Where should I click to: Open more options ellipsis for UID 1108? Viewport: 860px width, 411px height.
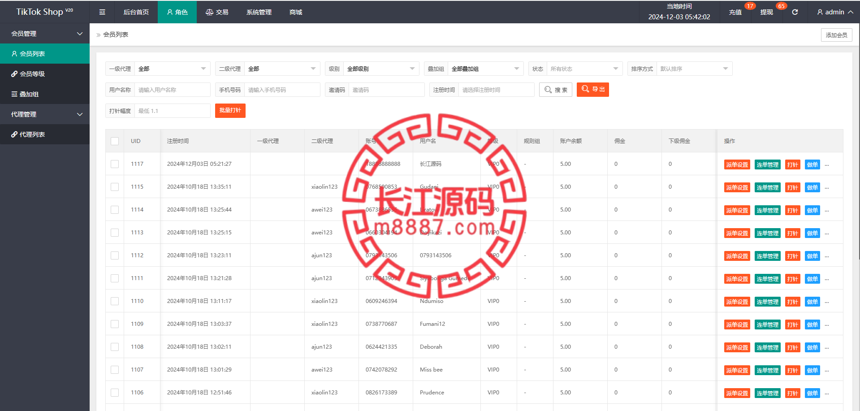[827, 348]
